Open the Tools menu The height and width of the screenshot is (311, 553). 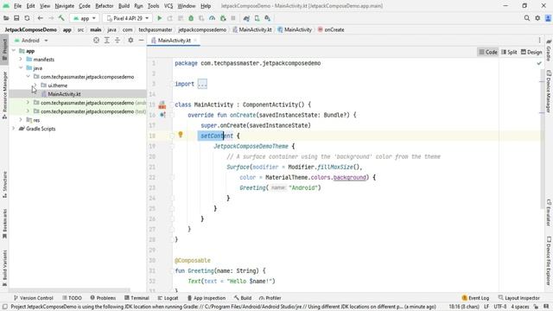(x=153, y=6)
